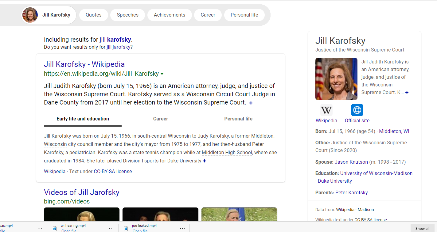Screen dimensions: 437x232
Task: Click the Jill Karofsky portrait chip
Action: pyautogui.click(x=49, y=15)
